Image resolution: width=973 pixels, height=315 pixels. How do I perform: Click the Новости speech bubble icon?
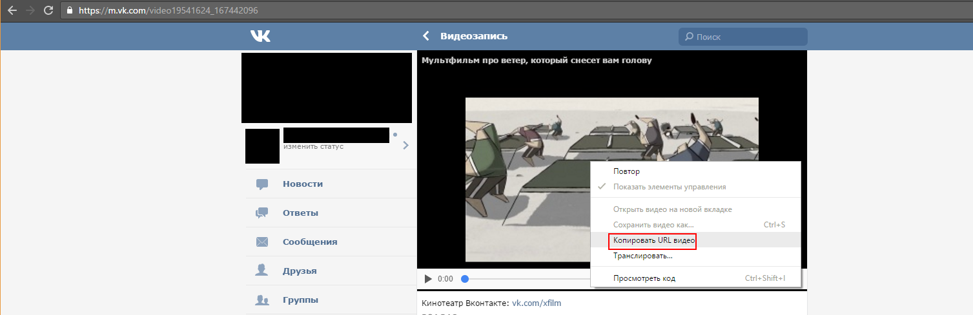pyautogui.click(x=262, y=184)
